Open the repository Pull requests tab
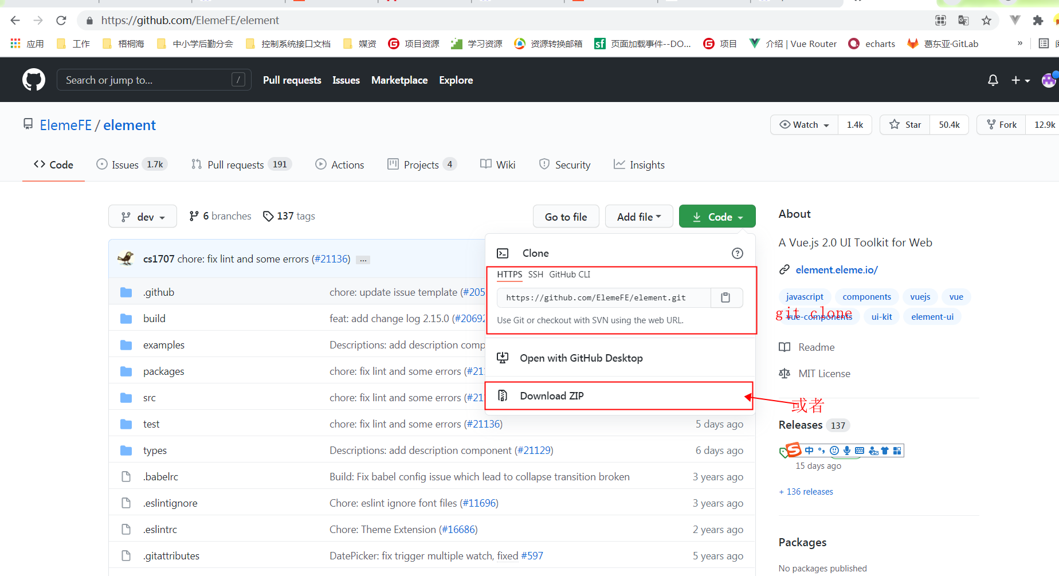The image size is (1059, 576). tap(241, 165)
